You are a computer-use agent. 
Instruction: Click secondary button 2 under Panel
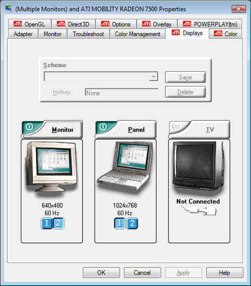132,223
